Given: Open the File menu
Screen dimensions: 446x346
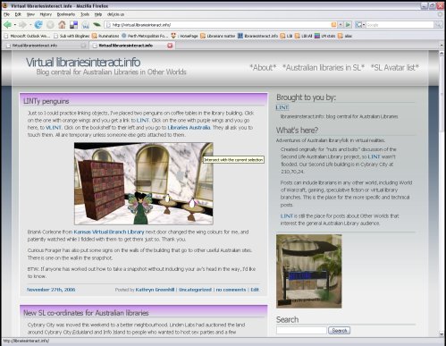Looking at the screenshot, I should (6, 14).
